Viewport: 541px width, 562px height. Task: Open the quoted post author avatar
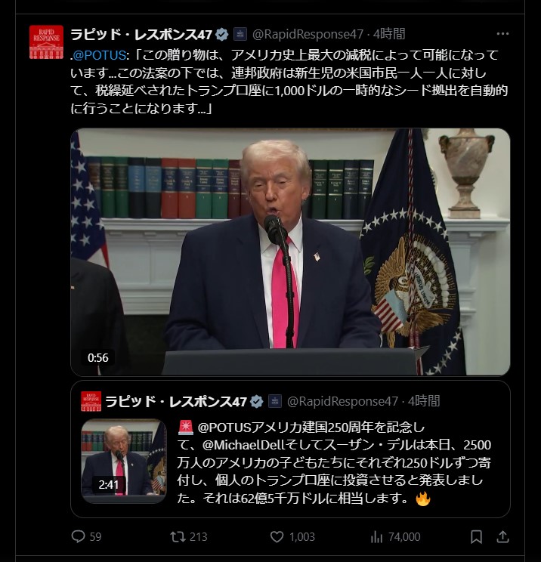point(91,401)
